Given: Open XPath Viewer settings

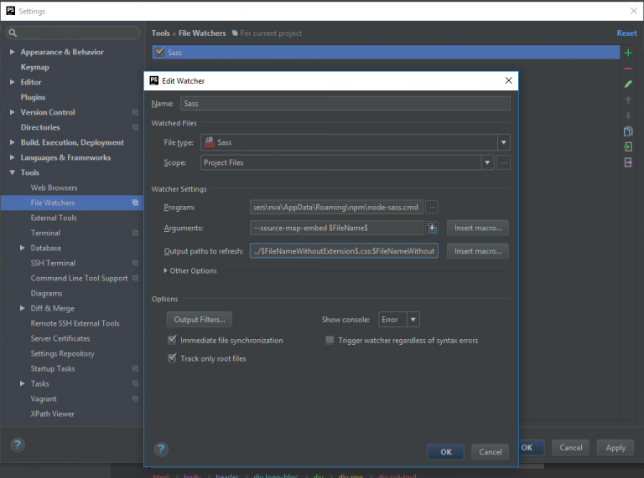Looking at the screenshot, I should (52, 414).
